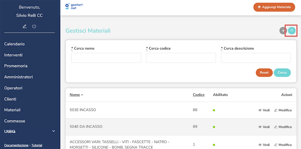301x149 pixels.
Task: Edit the 504E DA INCASSO material
Action: [x=283, y=127]
